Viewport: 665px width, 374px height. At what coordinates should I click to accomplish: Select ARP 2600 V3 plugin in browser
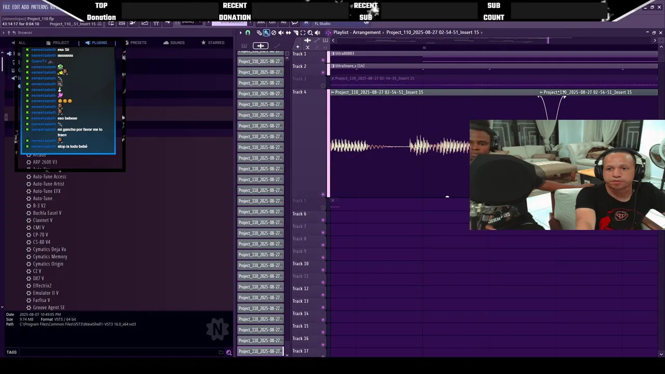pyautogui.click(x=45, y=162)
